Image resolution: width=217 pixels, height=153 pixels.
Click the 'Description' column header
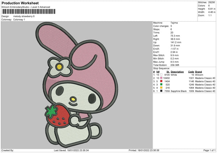(x=177, y=72)
